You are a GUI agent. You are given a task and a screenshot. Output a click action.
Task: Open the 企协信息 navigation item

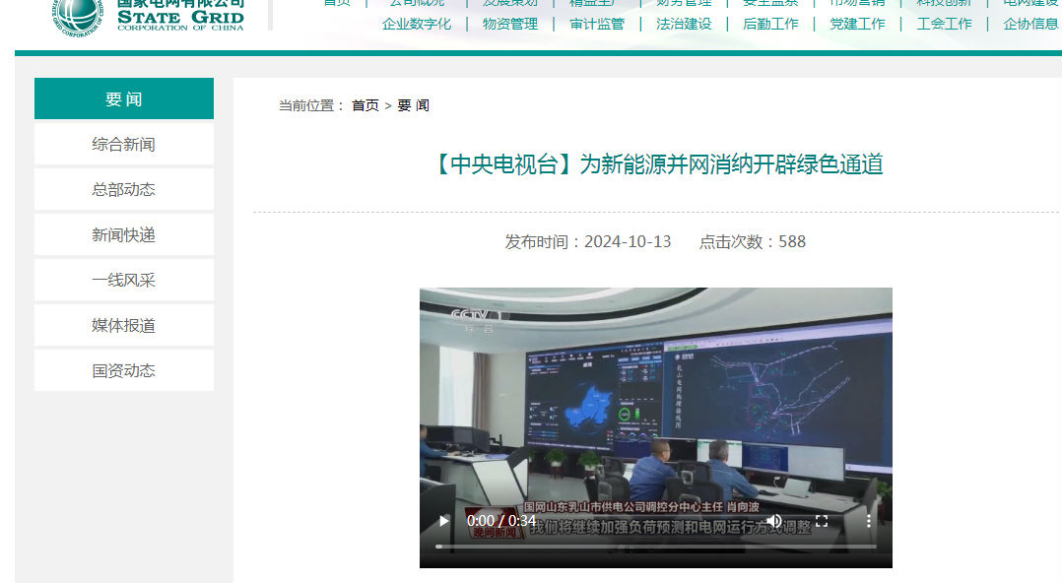1030,25
